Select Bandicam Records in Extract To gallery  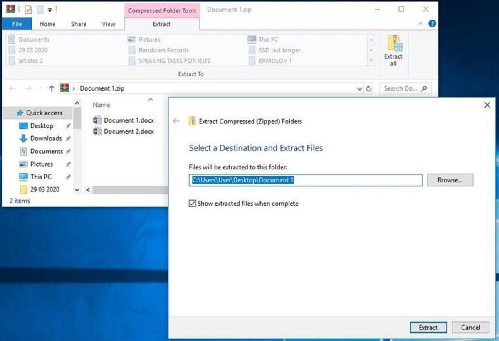coord(159,50)
